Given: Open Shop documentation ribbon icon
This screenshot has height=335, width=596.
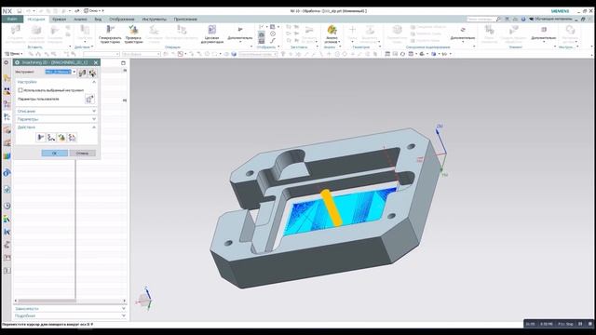Looking at the screenshot, I should tap(211, 34).
